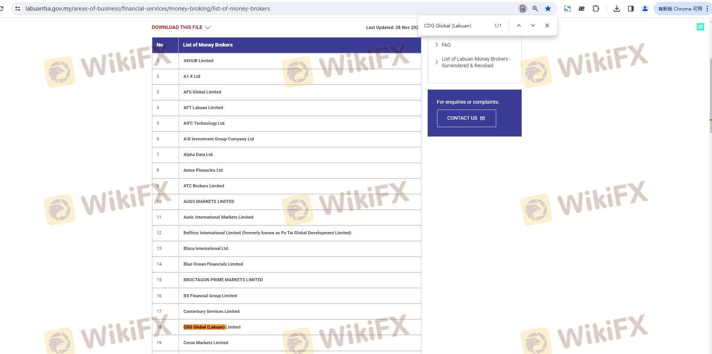Viewport: 712px width, 354px height.
Task: Close the find-in-page bar
Action: click(x=547, y=25)
